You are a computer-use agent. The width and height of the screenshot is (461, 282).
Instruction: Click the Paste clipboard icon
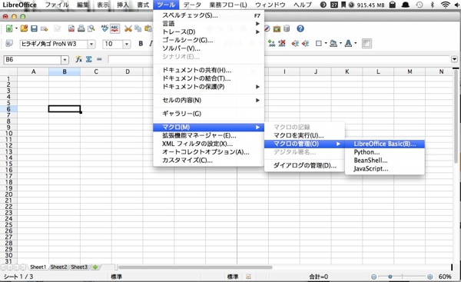[148, 28]
